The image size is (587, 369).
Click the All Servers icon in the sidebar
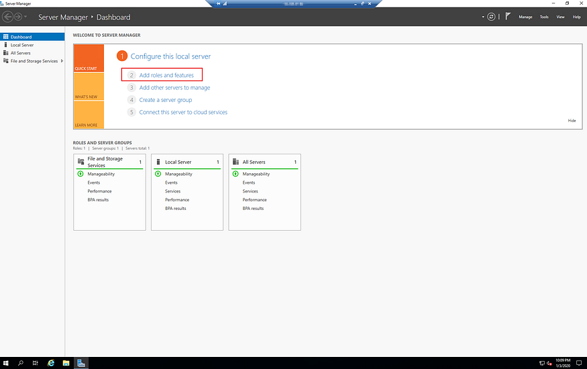[5, 53]
